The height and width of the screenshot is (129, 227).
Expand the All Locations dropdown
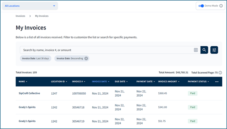(x=30, y=6)
